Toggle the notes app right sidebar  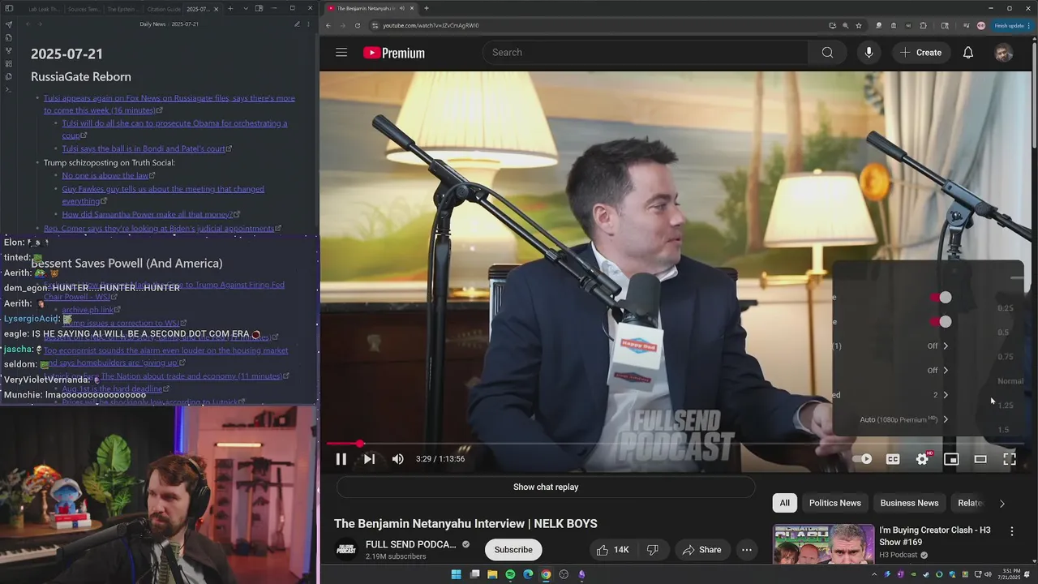click(x=259, y=9)
